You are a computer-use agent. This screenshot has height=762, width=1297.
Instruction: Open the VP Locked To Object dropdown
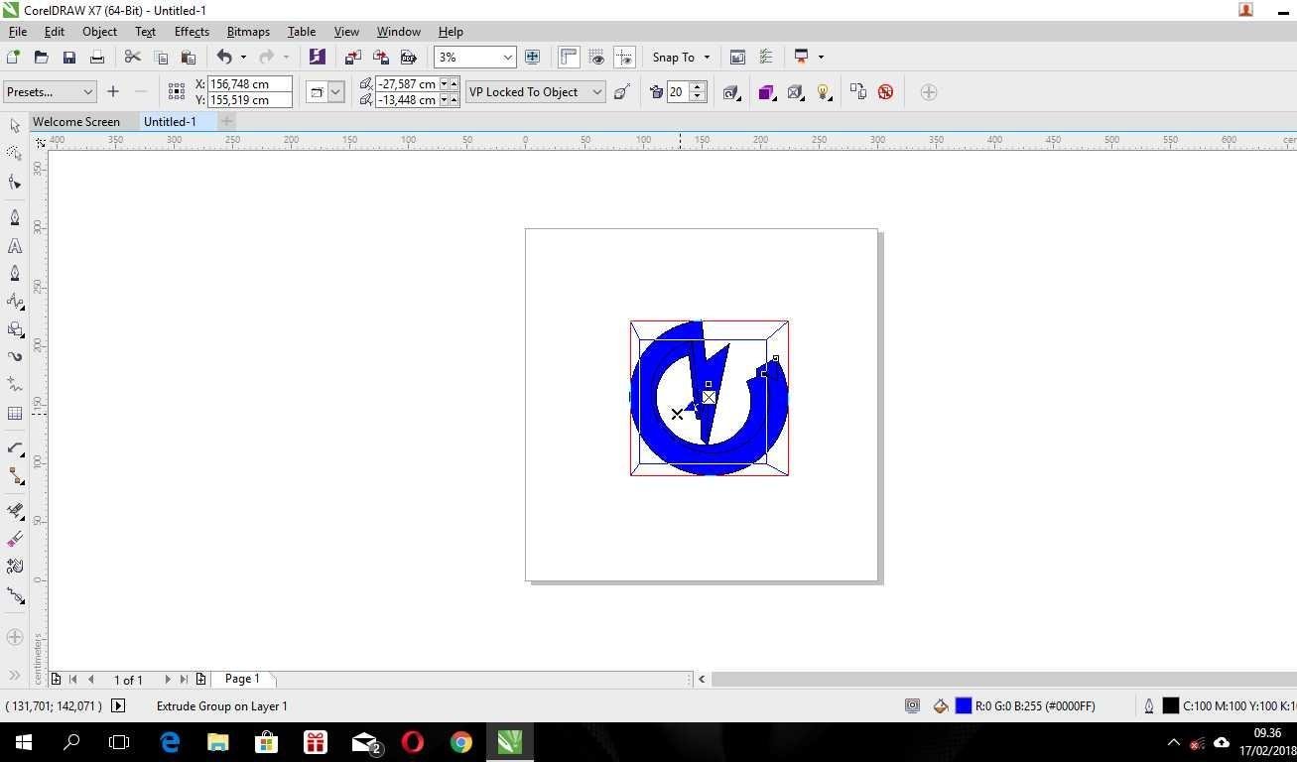click(x=536, y=92)
